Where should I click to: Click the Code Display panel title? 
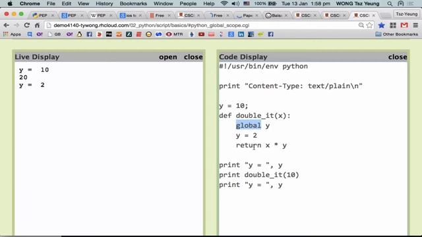point(243,57)
